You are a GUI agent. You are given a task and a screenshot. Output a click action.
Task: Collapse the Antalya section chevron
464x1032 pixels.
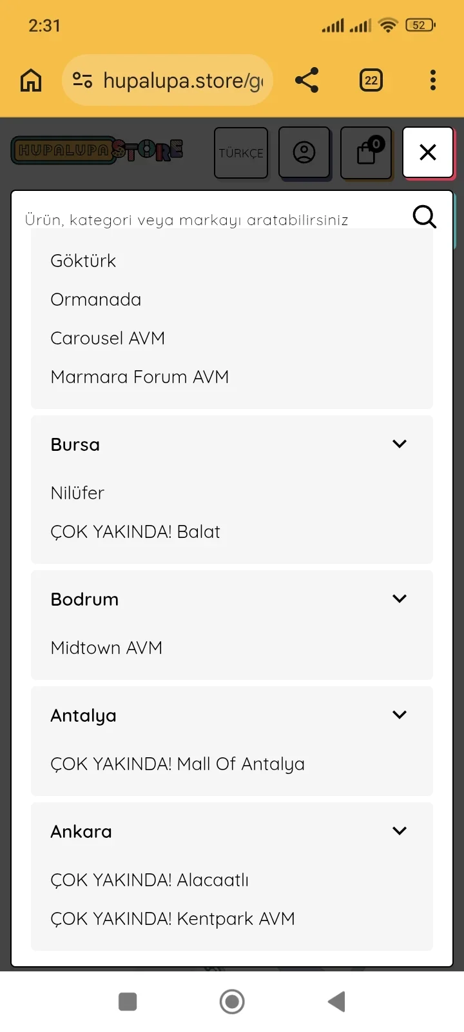point(400,715)
